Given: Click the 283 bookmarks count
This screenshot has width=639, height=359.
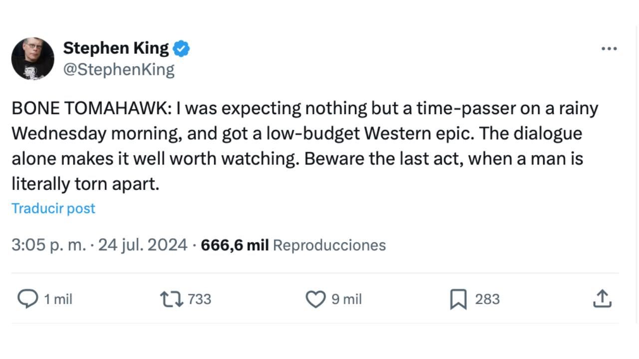Looking at the screenshot, I should point(487,299).
